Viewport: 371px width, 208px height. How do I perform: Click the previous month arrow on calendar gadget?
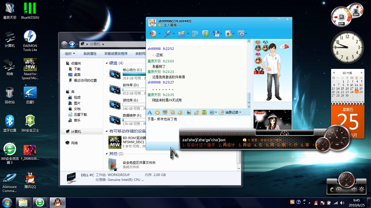click(x=333, y=73)
